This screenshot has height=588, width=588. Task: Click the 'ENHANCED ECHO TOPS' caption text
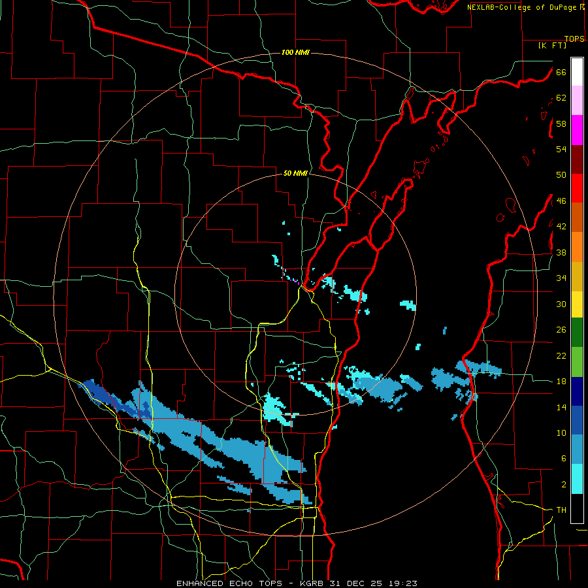click(x=229, y=583)
